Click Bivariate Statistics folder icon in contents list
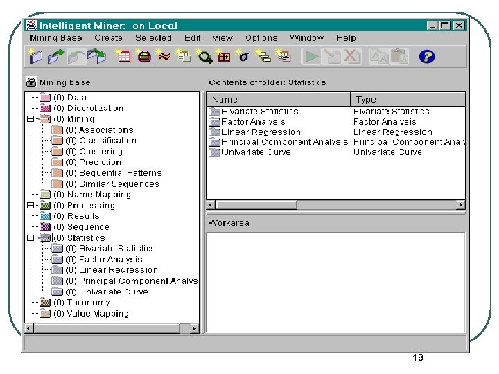 [x=214, y=112]
